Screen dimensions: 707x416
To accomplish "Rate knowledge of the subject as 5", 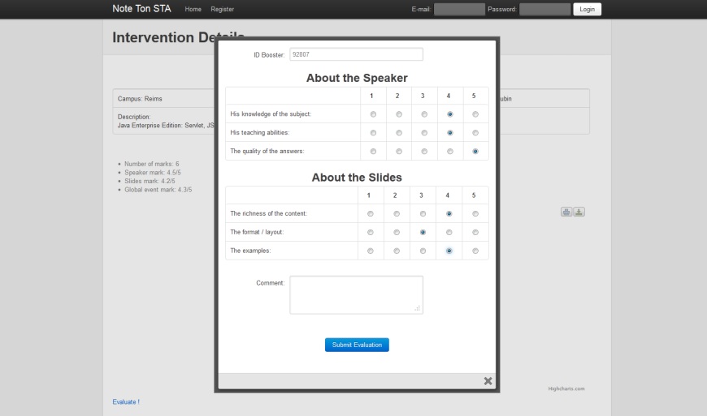I will (x=475, y=114).
